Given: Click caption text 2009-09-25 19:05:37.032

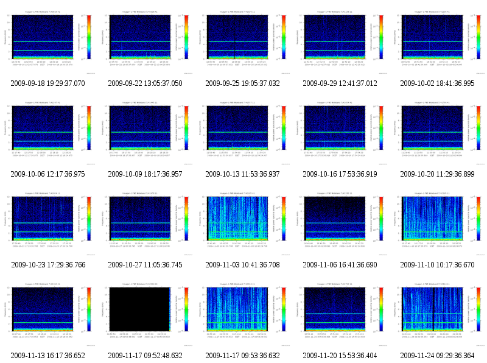Looking at the screenshot, I should 242,83.
